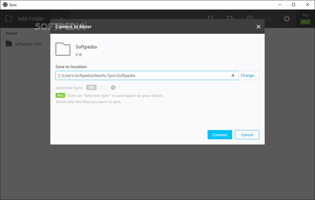Open Change... location browser
The image size is (315, 200).
click(249, 75)
